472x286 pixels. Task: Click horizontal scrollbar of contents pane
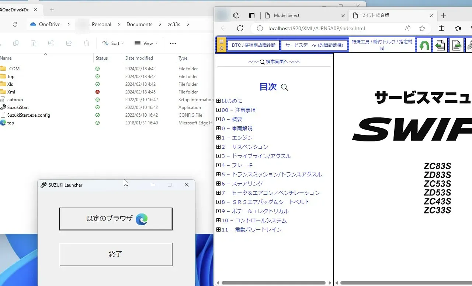(x=274, y=283)
